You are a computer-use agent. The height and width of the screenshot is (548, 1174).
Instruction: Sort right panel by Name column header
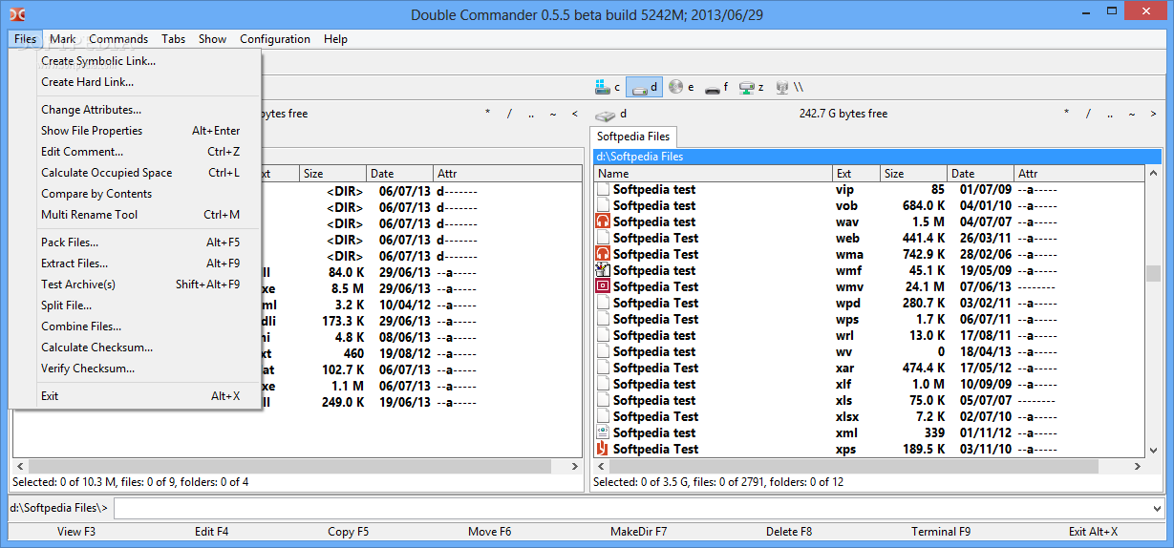(x=714, y=174)
